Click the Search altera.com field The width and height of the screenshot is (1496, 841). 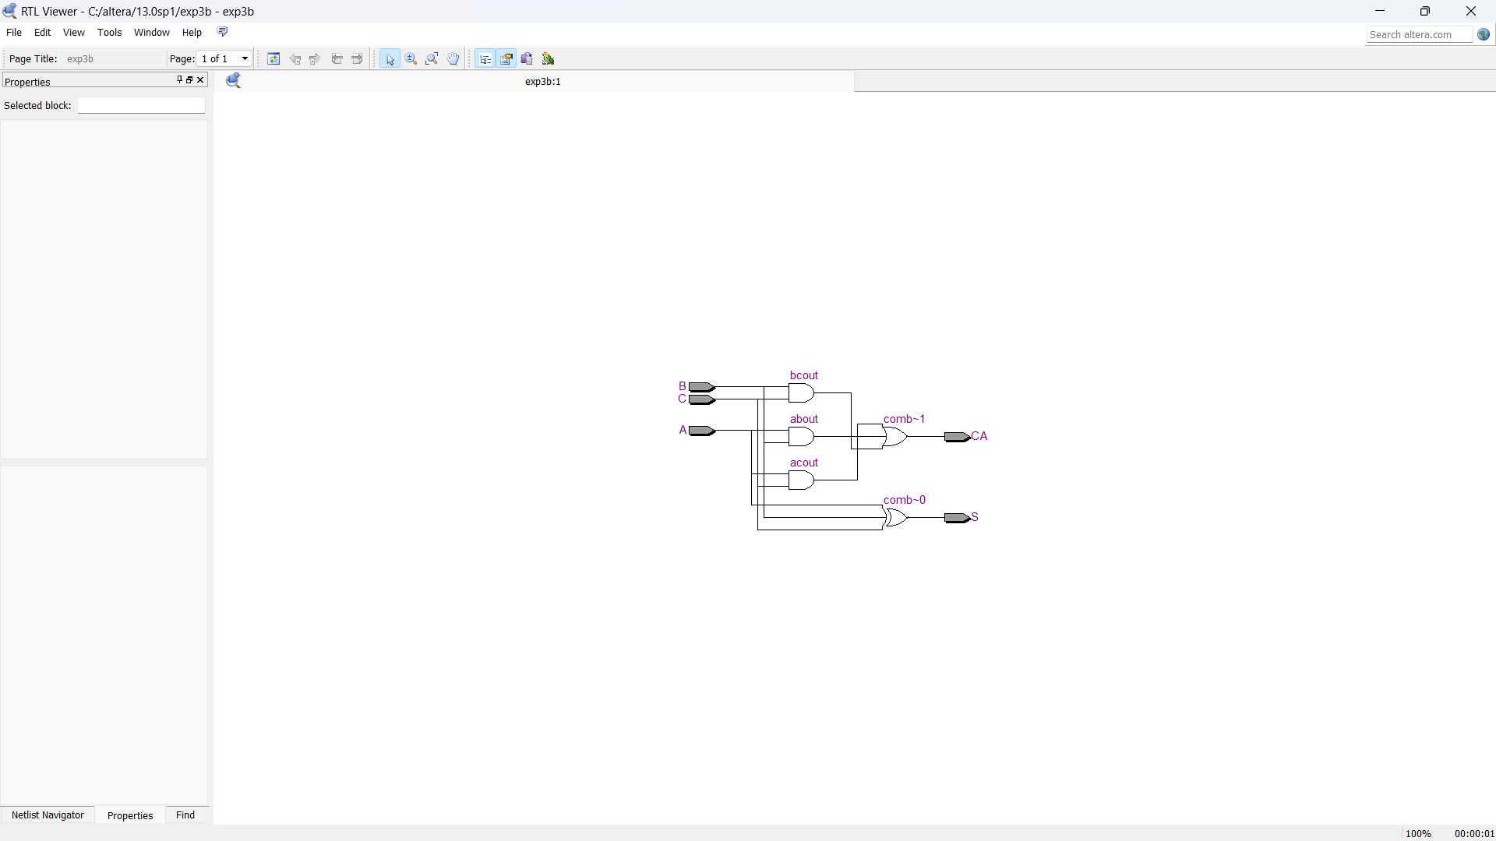click(1419, 35)
